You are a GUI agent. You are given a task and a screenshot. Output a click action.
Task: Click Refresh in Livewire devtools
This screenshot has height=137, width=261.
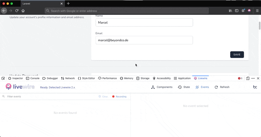tap(222, 87)
